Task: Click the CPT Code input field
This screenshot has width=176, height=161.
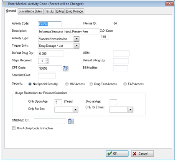Action: tap(50, 68)
